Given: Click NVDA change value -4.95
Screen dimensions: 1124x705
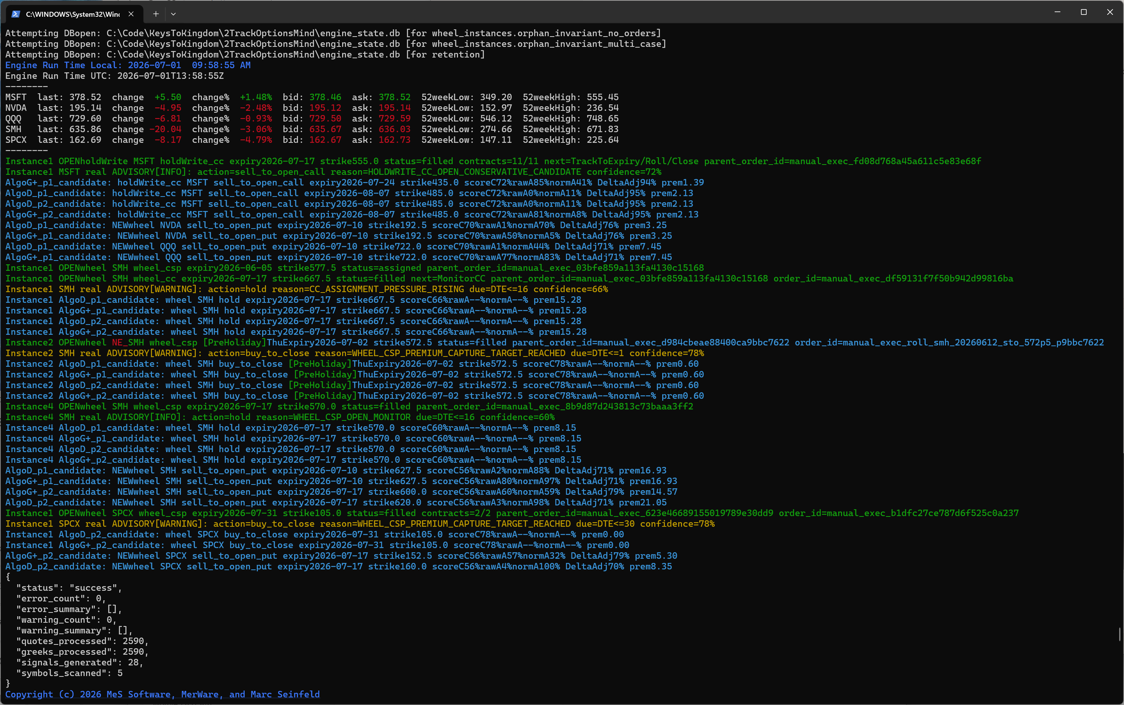Looking at the screenshot, I should pos(168,108).
